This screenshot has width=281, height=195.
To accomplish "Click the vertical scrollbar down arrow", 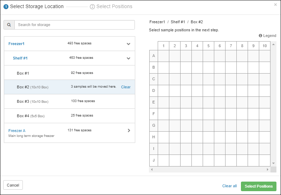I will click(274, 163).
